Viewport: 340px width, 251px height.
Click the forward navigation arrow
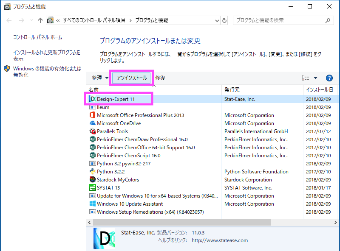(22, 20)
